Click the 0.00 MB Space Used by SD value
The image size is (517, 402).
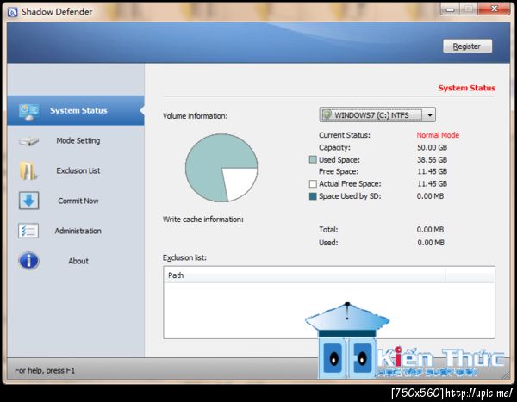coord(430,196)
